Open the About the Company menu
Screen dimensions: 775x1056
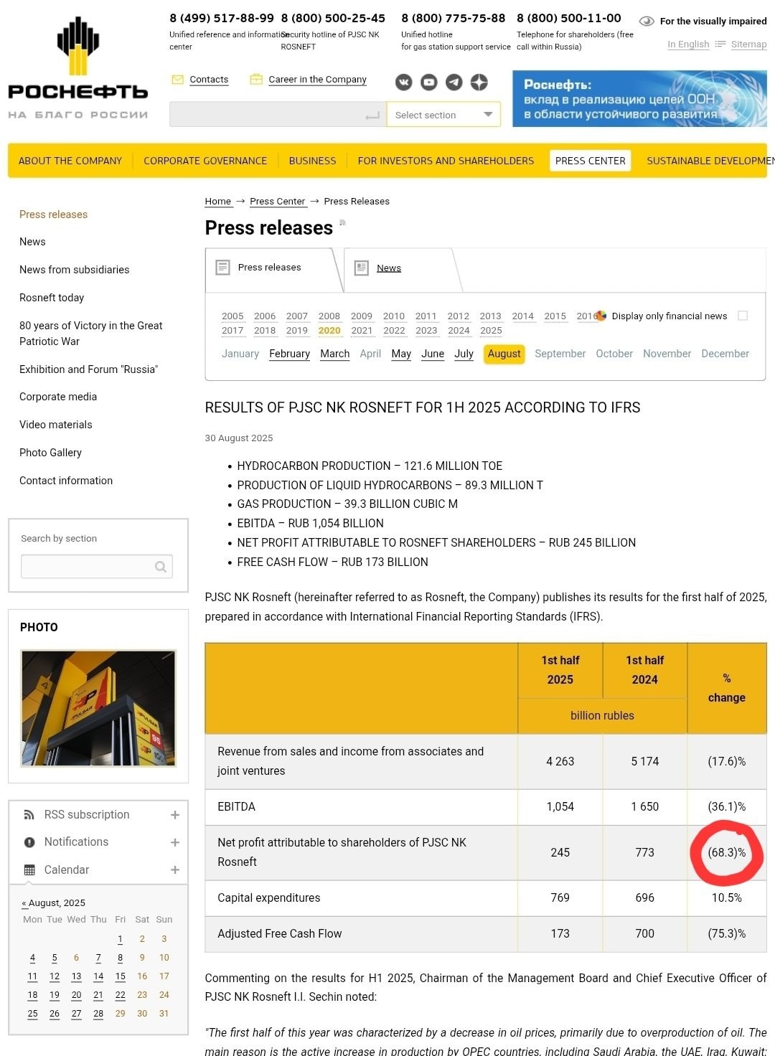pyautogui.click(x=70, y=161)
